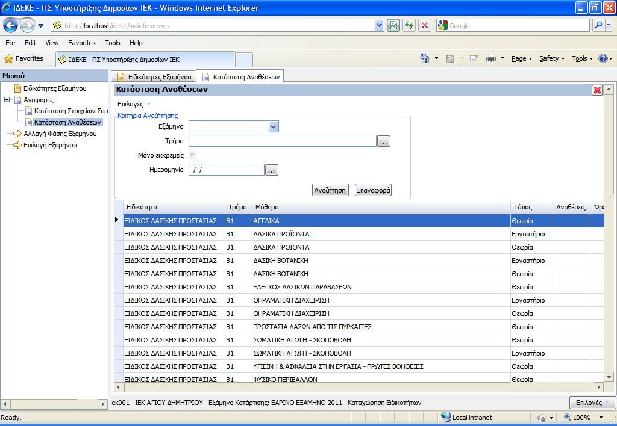Open the Επιλογές dropdown under the panel title
This screenshot has width=617, height=426.
click(x=134, y=104)
